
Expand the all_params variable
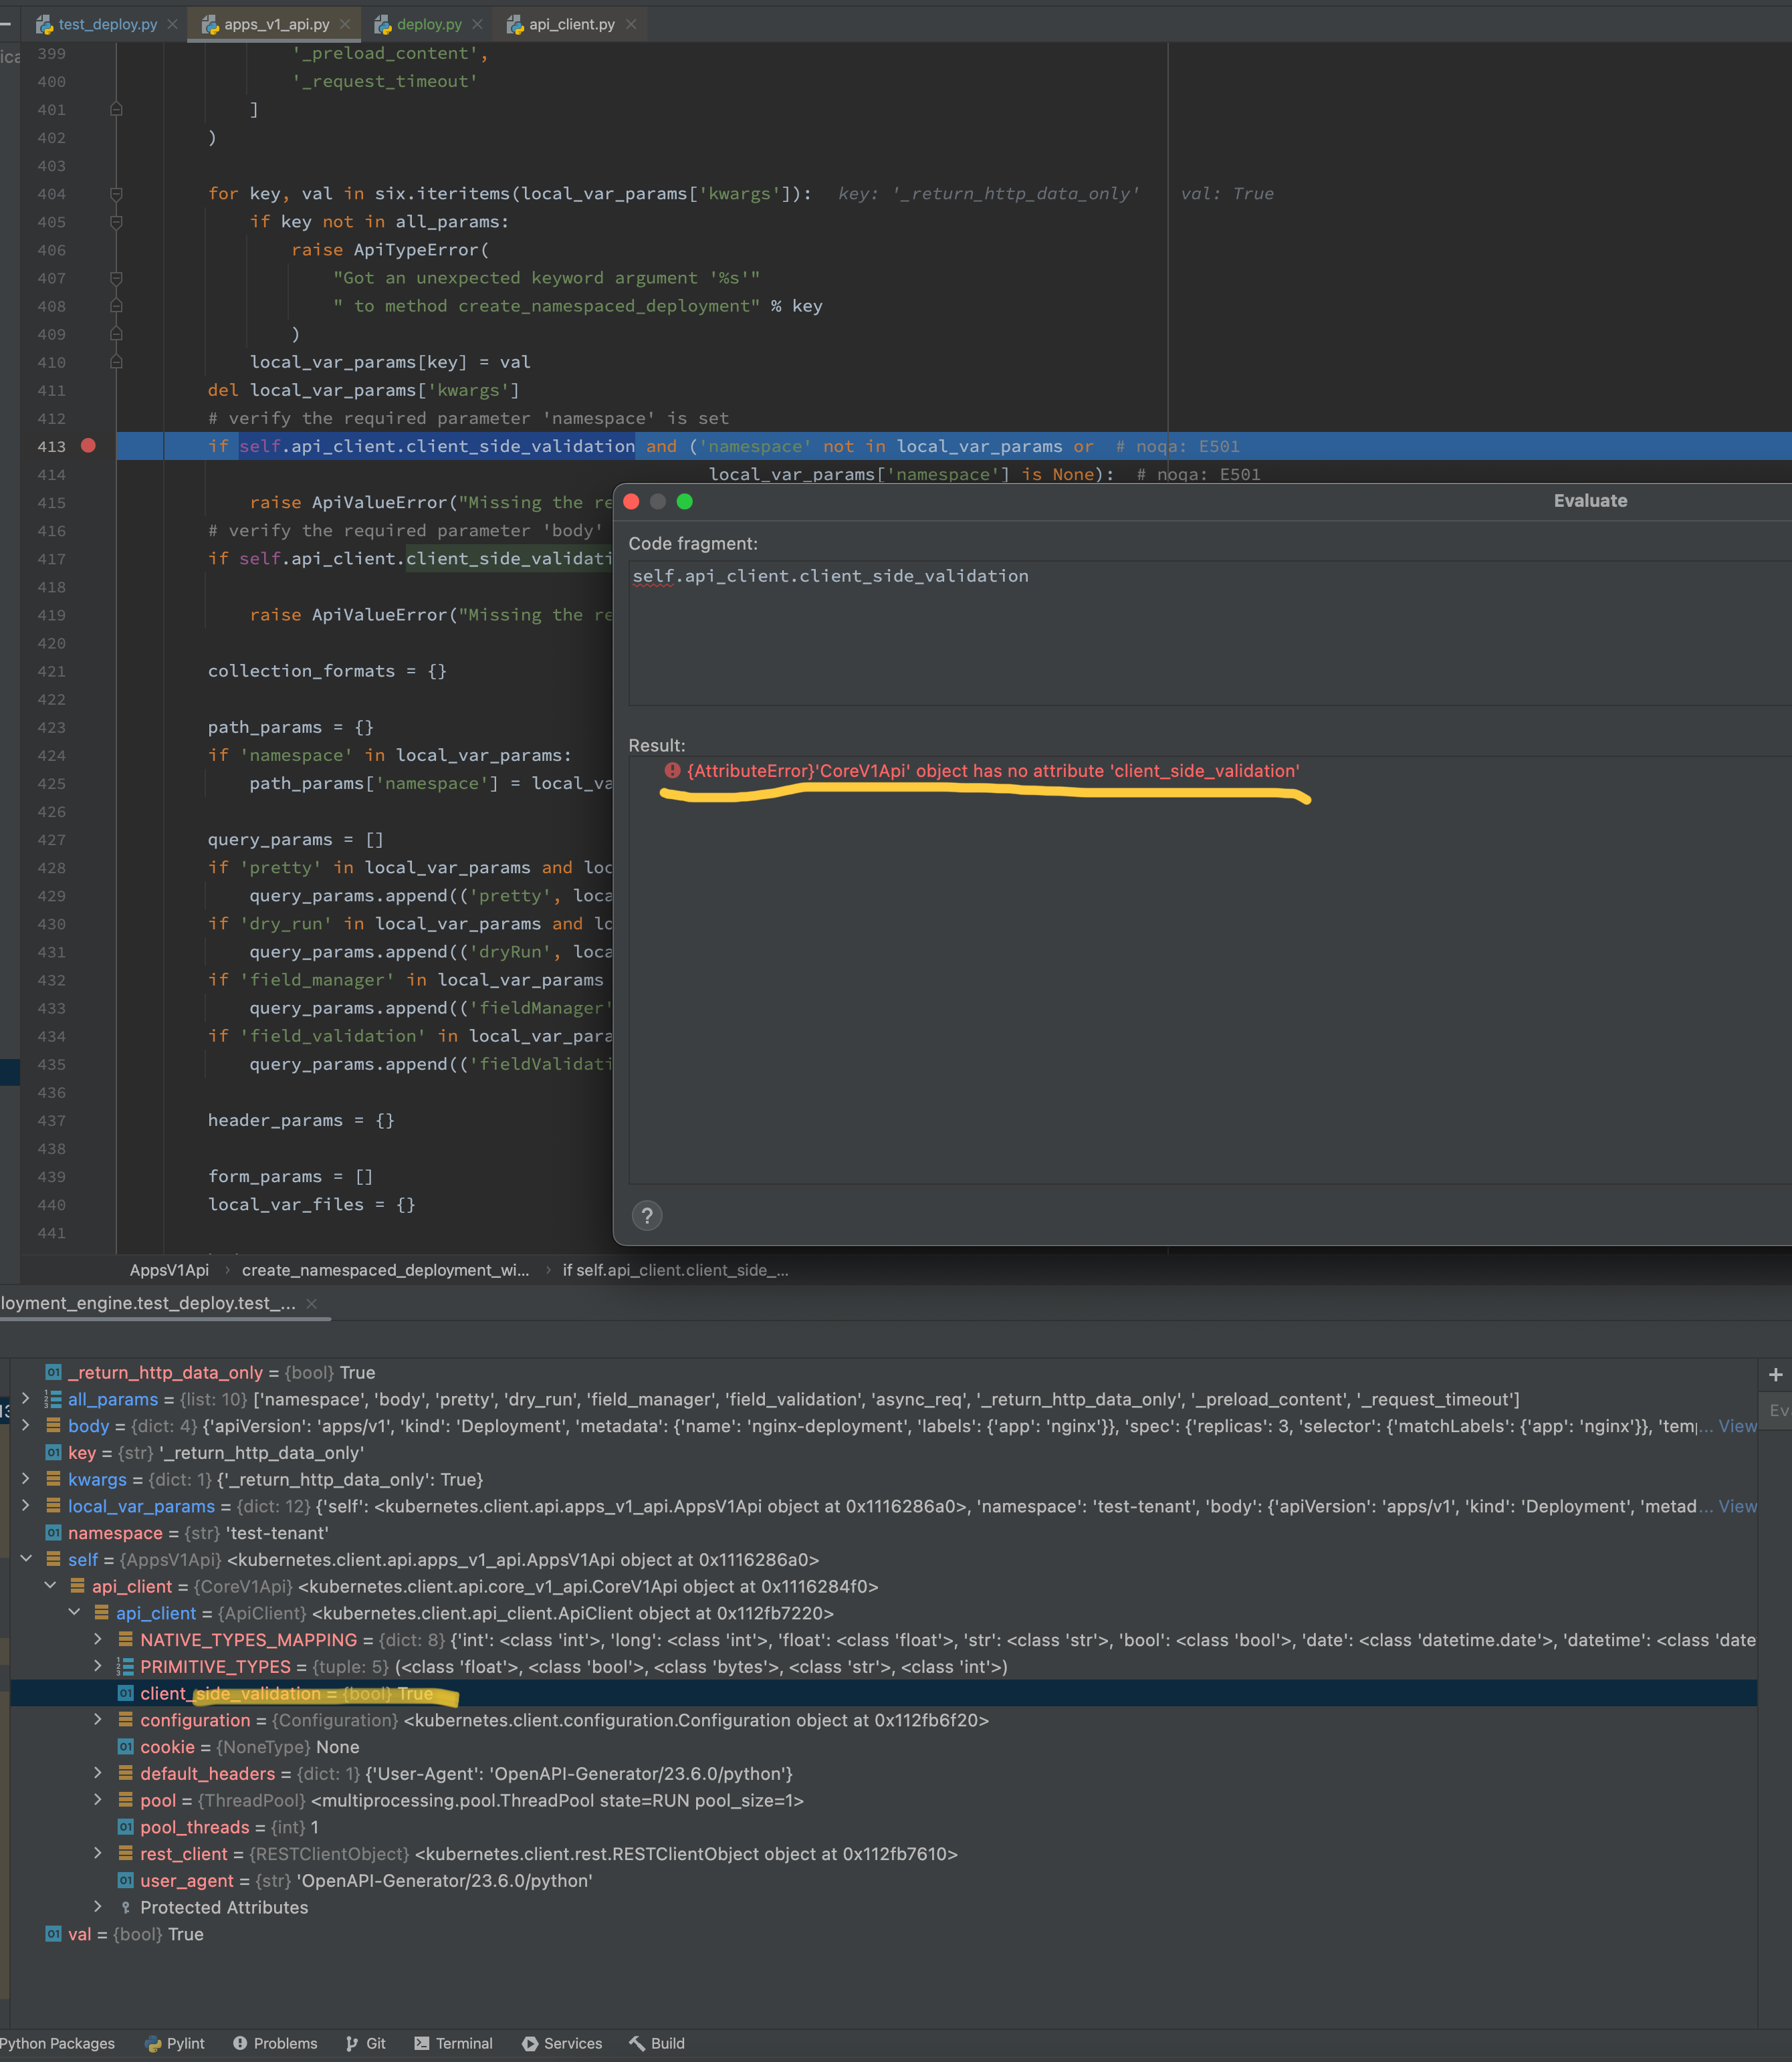[26, 1398]
